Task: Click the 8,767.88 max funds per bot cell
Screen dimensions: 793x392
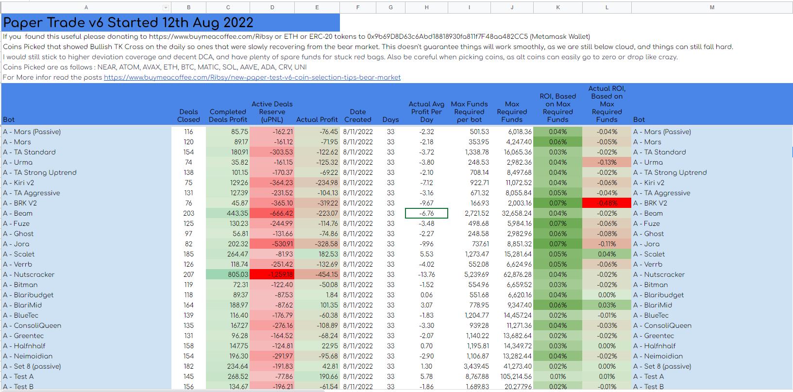Action: tap(469, 376)
